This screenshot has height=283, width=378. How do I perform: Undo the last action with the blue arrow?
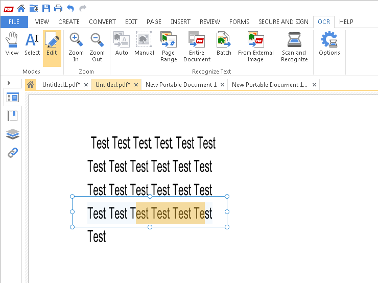click(x=70, y=9)
